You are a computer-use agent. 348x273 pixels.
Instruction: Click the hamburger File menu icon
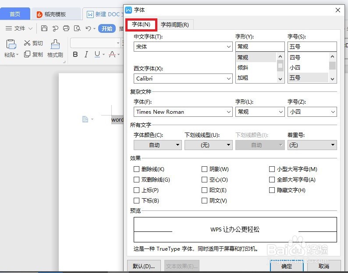9,28
